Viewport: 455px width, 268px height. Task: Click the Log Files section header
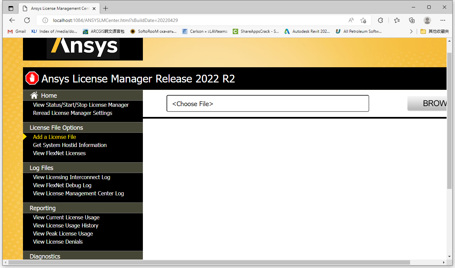click(83, 168)
